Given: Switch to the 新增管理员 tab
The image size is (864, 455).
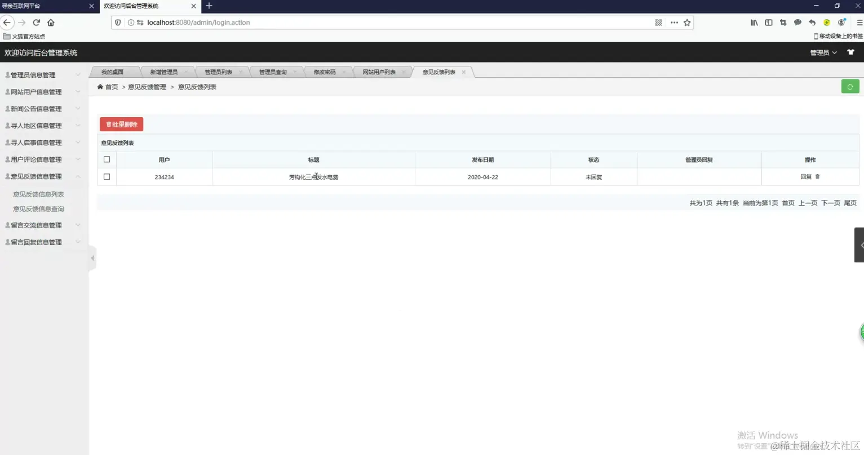Looking at the screenshot, I should click(x=164, y=72).
